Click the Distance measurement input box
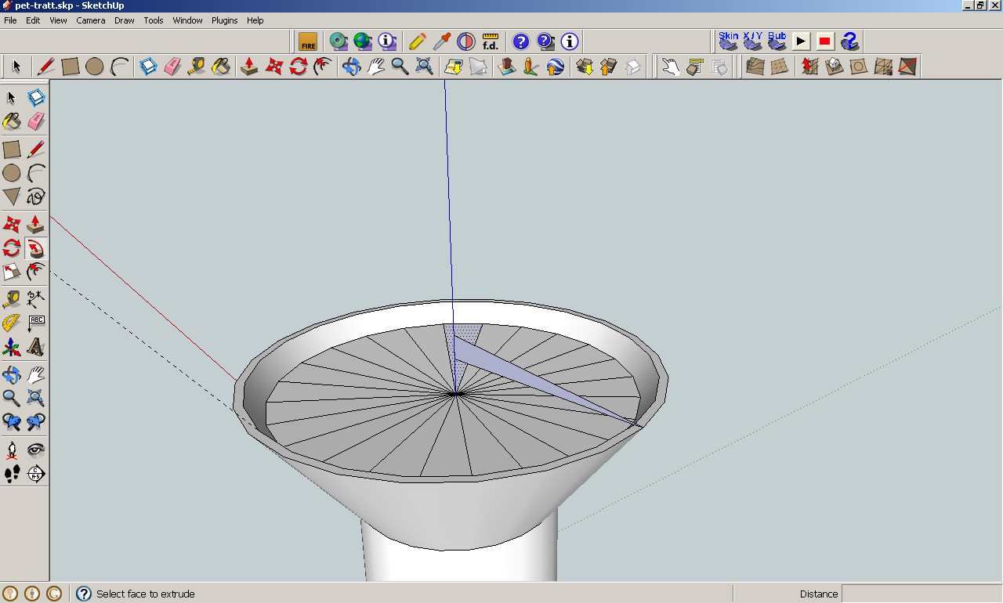This screenshot has height=603, width=1003. (920, 594)
